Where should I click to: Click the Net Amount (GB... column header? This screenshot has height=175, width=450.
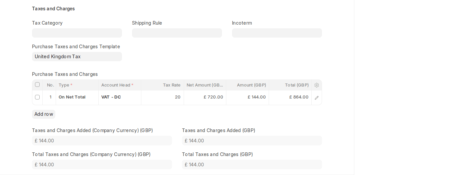click(x=205, y=85)
